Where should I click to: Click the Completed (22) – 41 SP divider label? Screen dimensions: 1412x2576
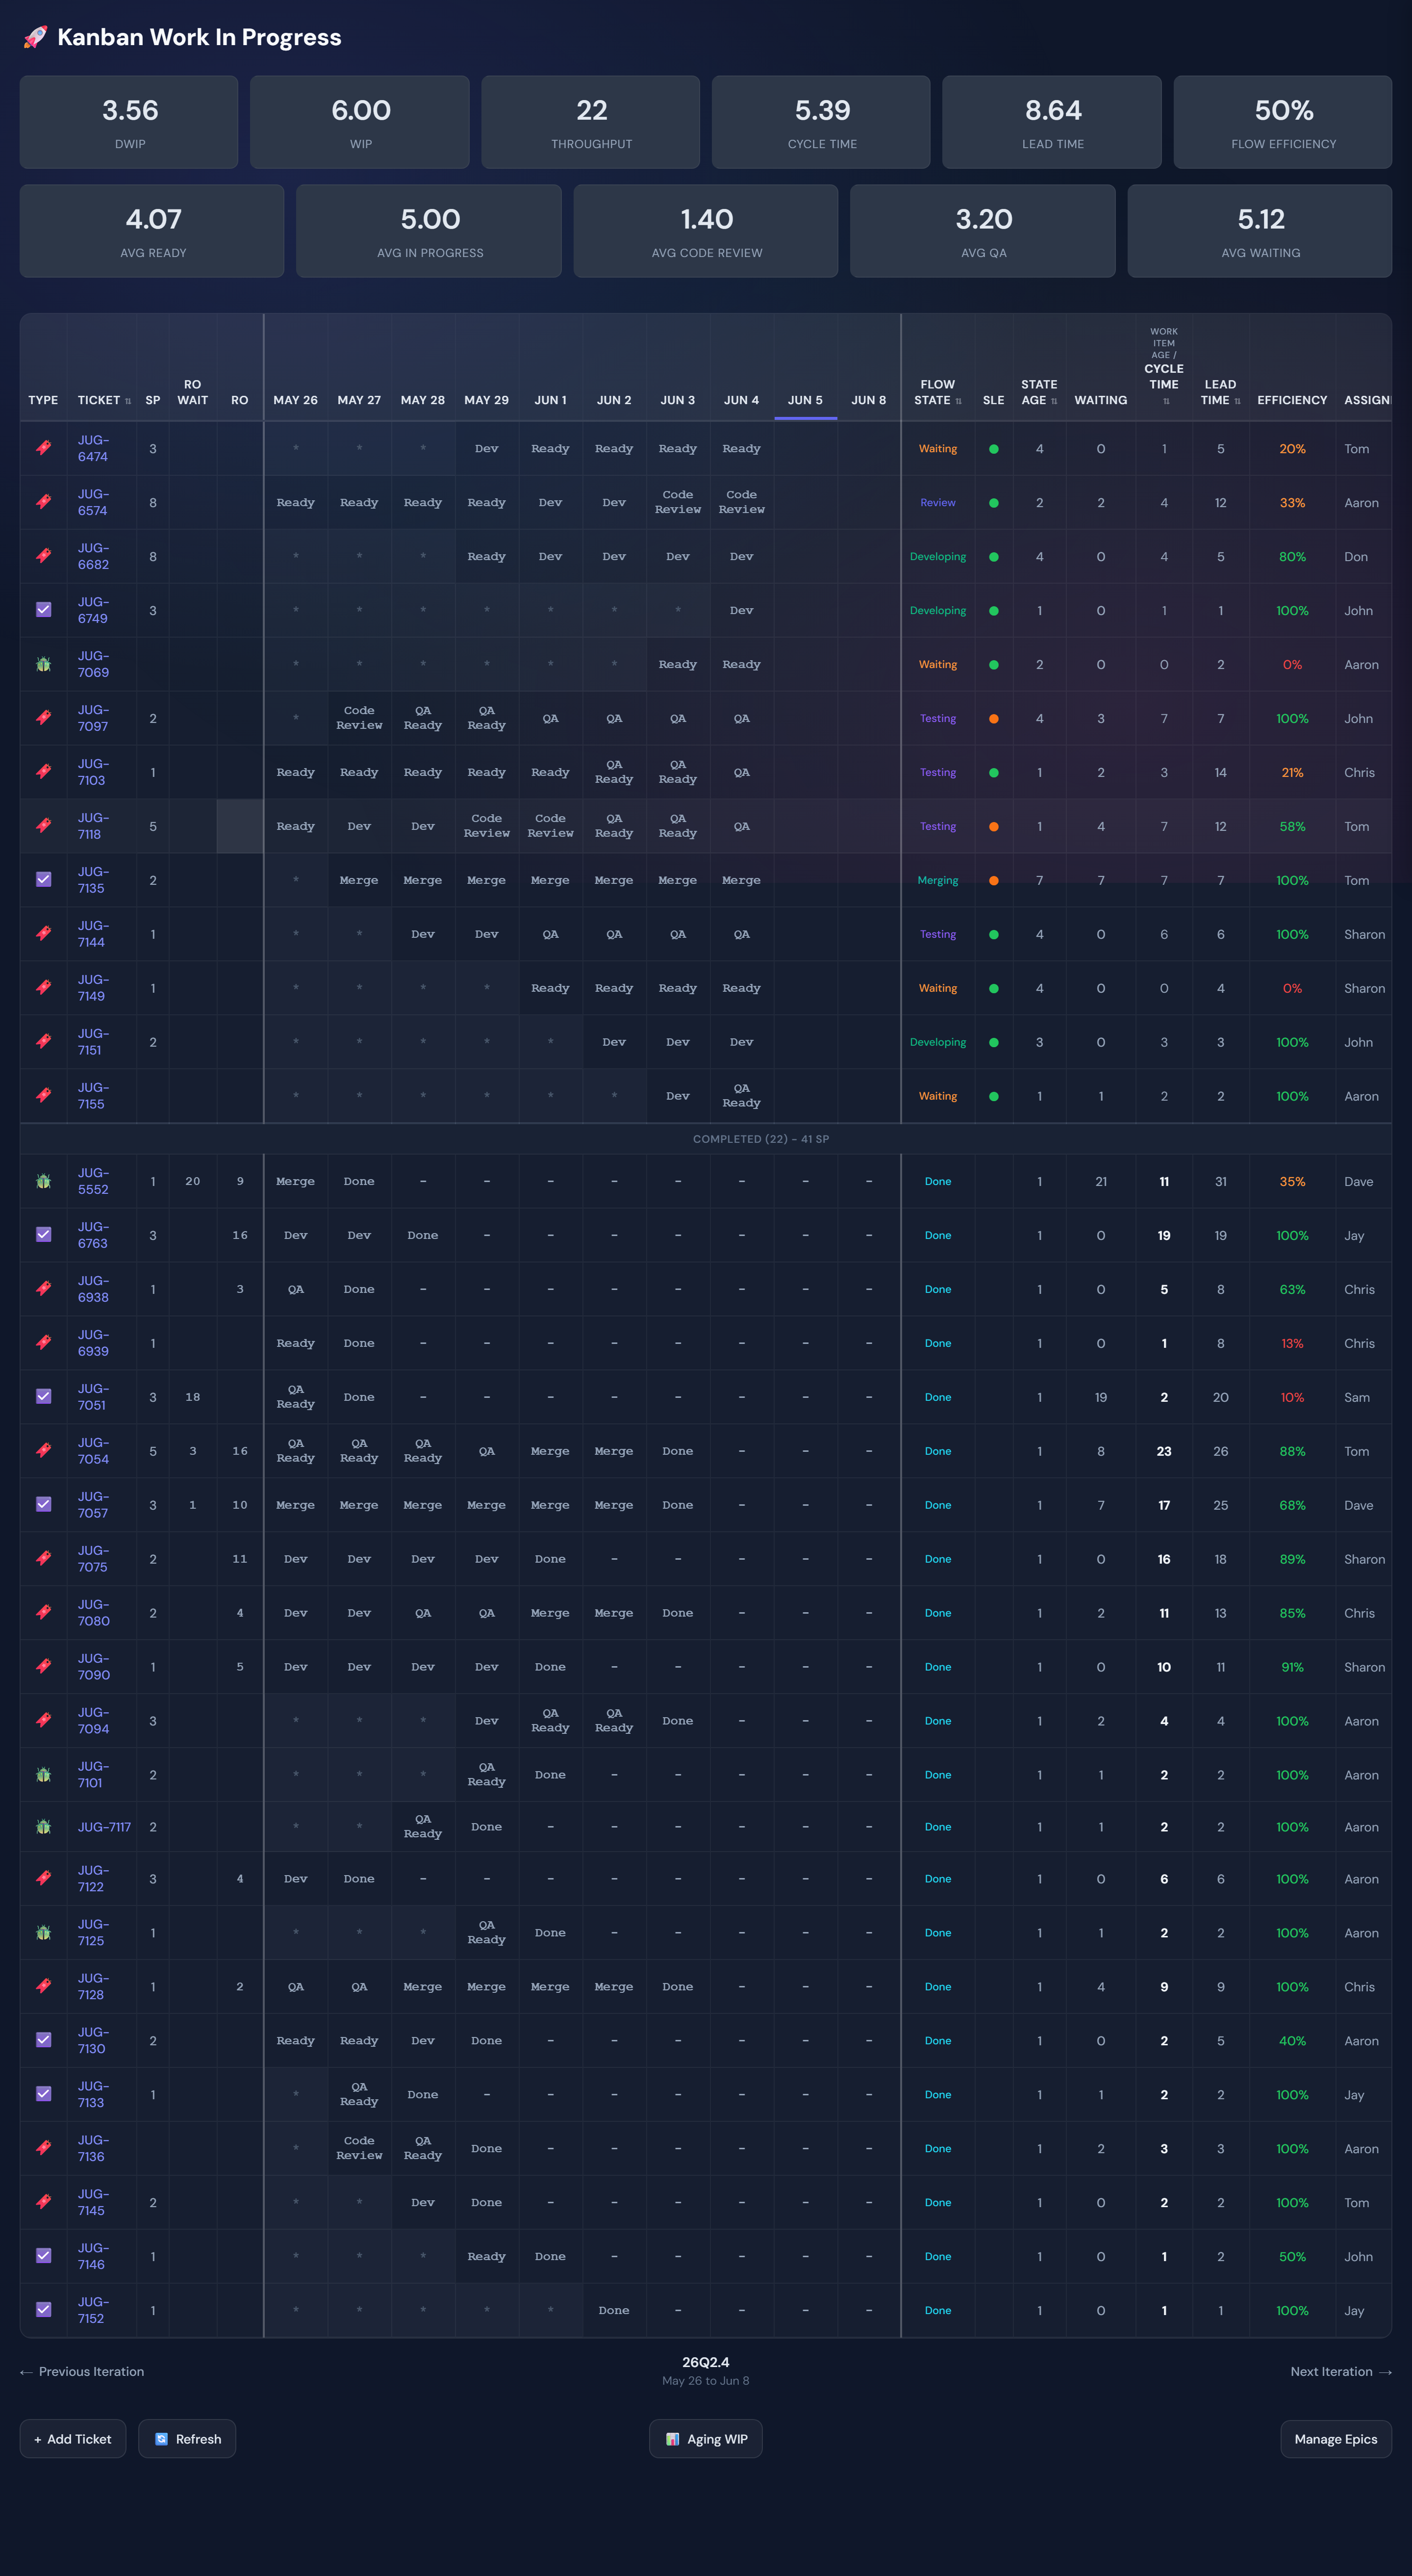coord(760,1139)
